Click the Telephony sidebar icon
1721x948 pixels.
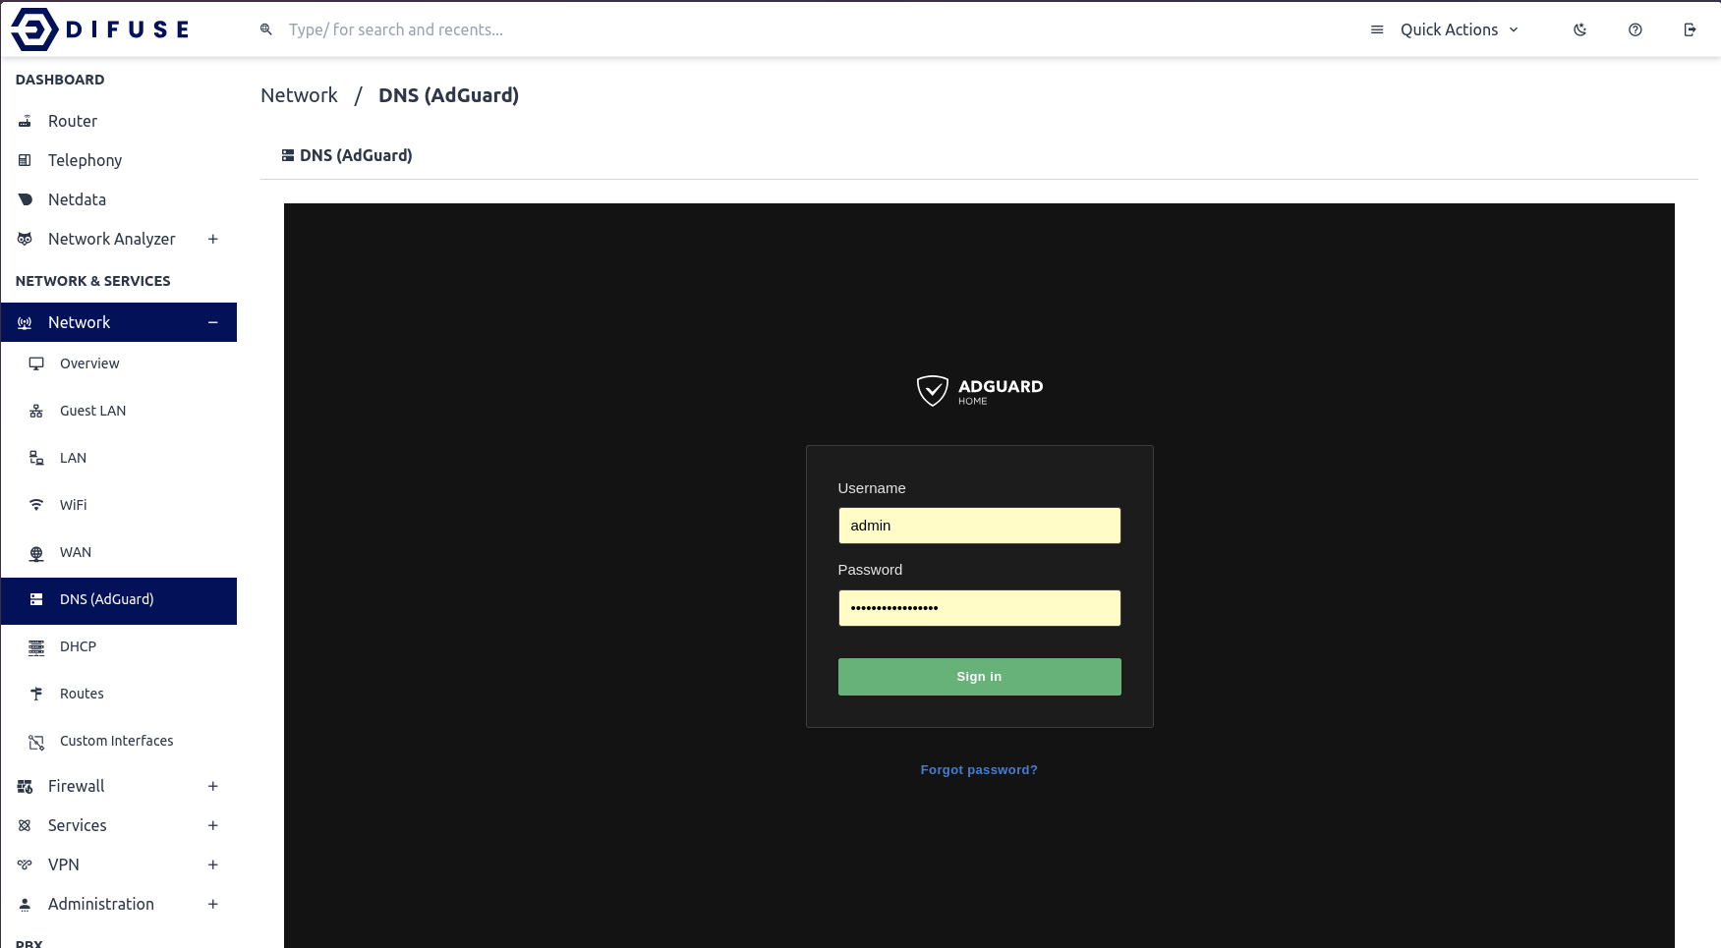[26, 160]
